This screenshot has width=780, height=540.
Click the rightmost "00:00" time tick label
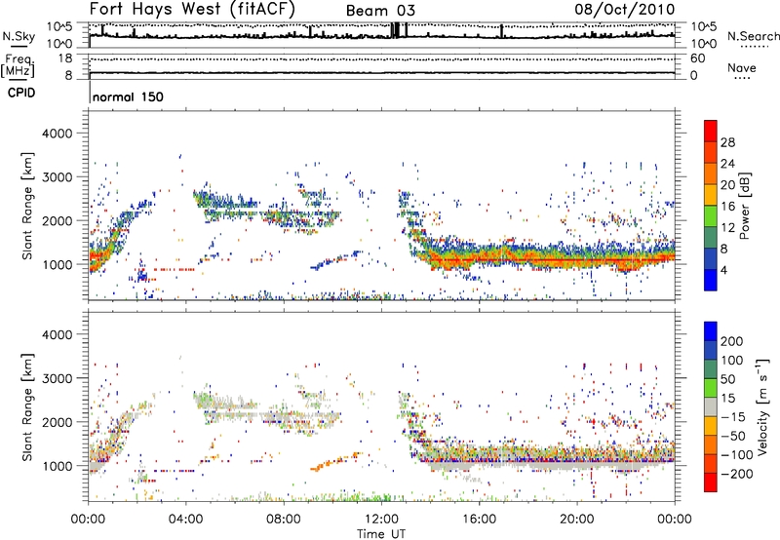point(675,520)
